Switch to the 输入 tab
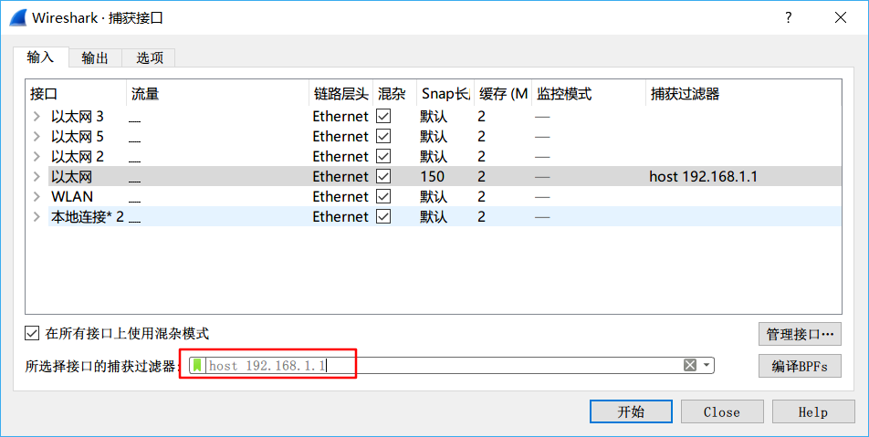The width and height of the screenshot is (869, 437). coord(40,57)
